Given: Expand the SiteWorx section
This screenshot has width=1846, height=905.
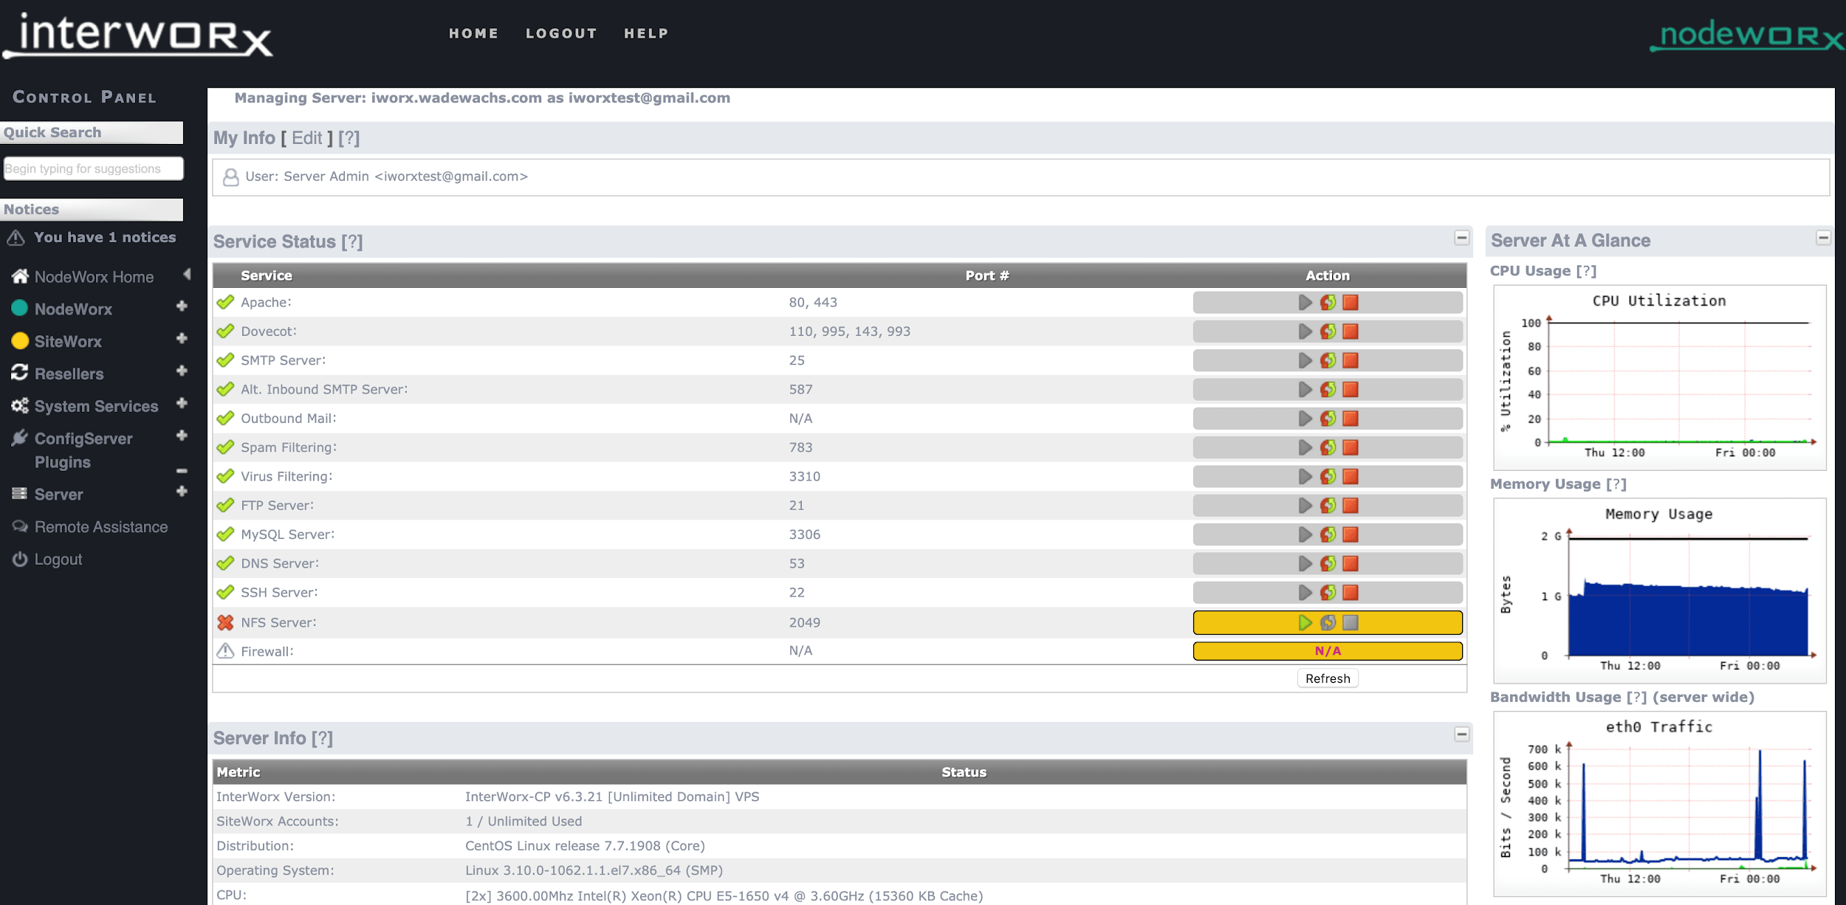Looking at the screenshot, I should (182, 341).
